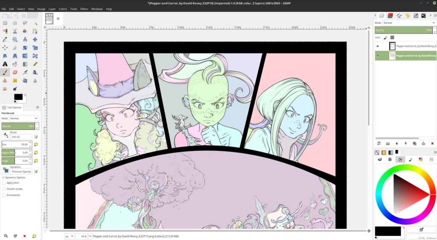Select the Free Select lasso tool
The height and width of the screenshot is (240, 437).
(x=25, y=23)
